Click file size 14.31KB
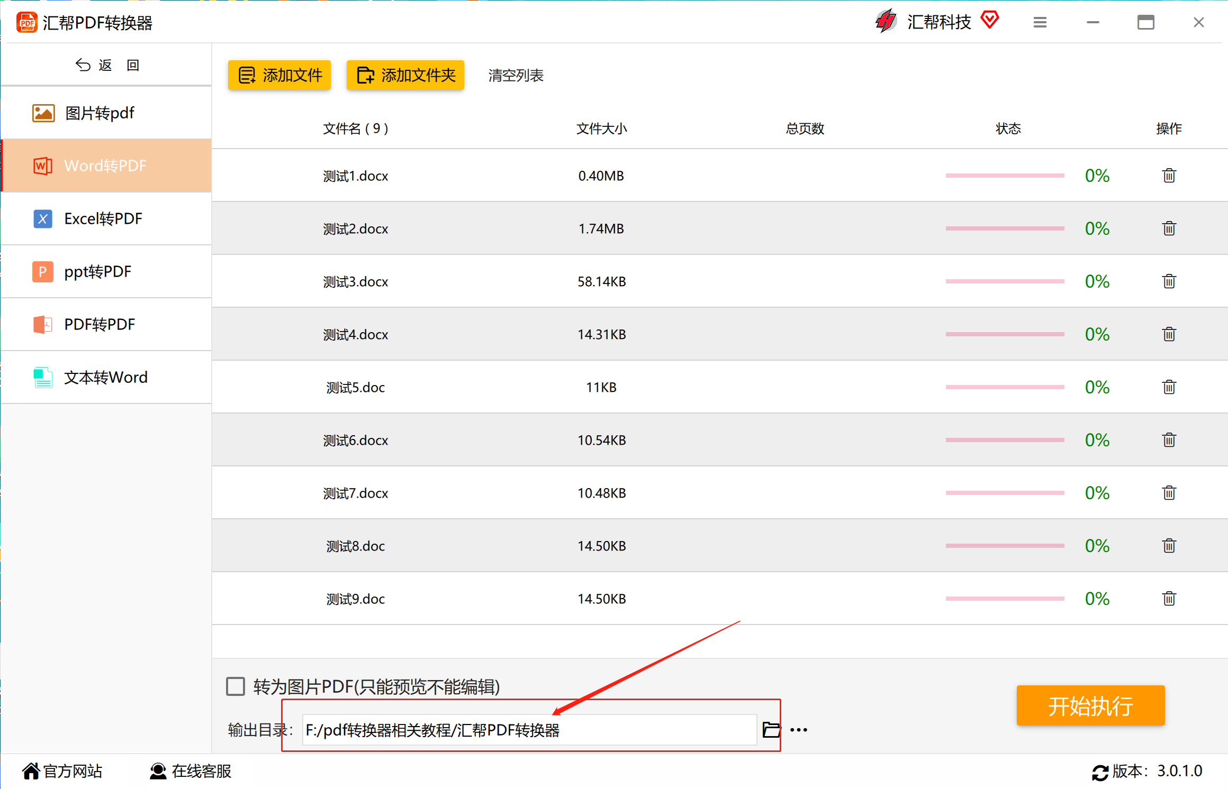This screenshot has height=789, width=1228. [x=601, y=334]
